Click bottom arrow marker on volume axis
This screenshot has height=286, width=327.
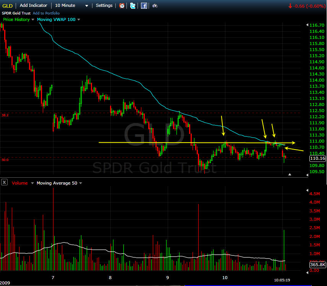307,272
